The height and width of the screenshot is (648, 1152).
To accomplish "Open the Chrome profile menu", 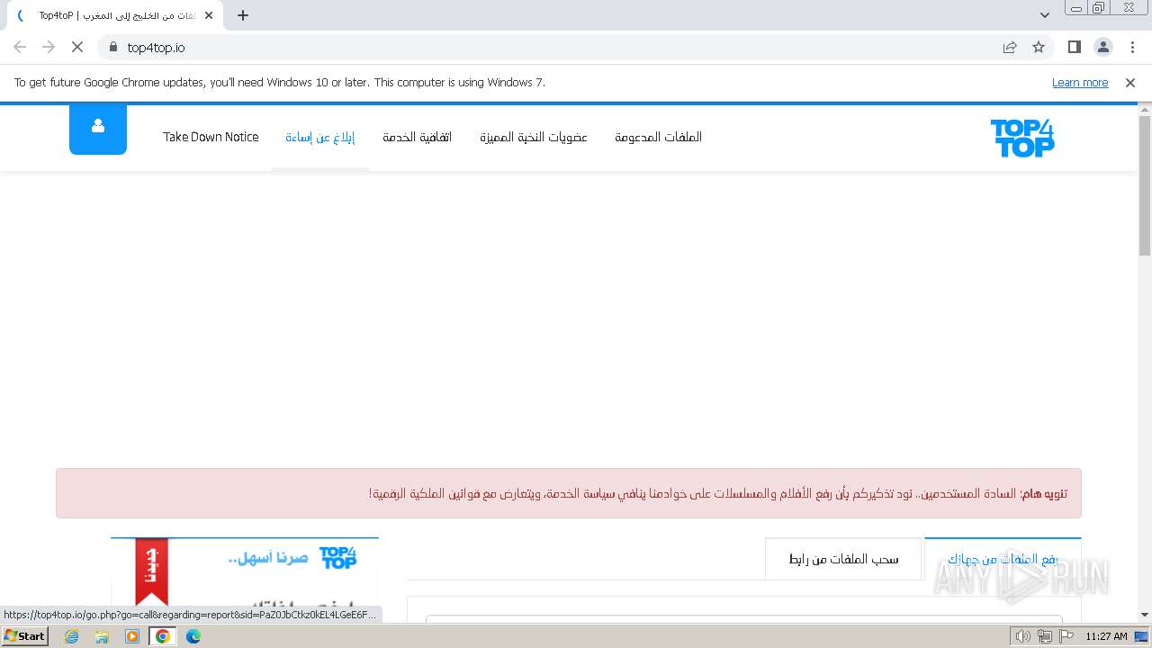I will click(1103, 47).
